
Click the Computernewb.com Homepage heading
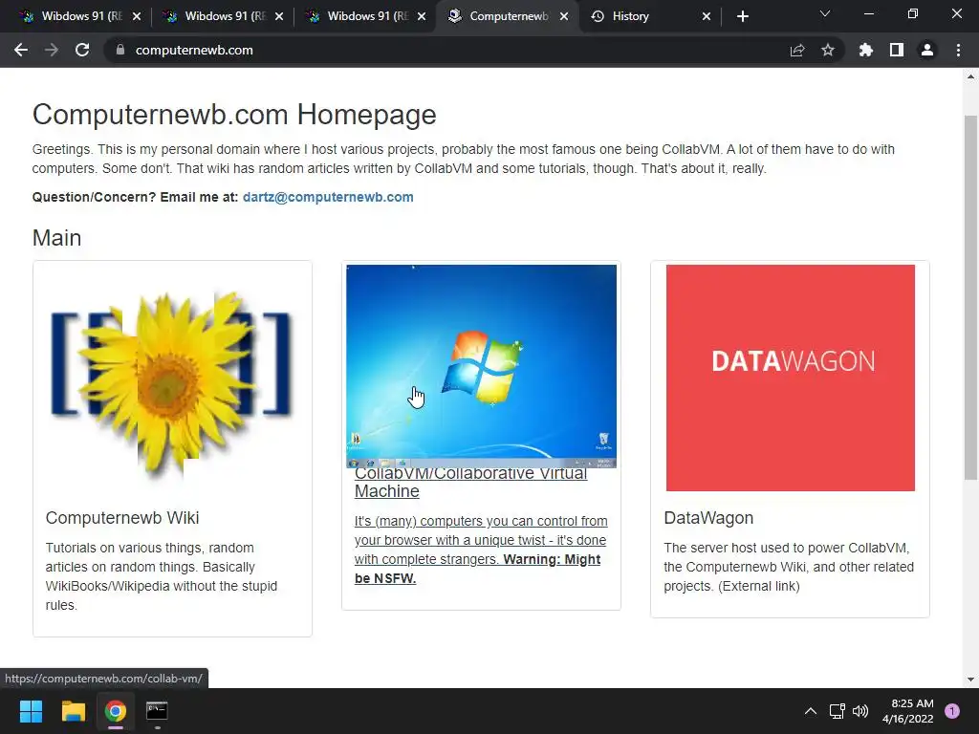pyautogui.click(x=234, y=115)
